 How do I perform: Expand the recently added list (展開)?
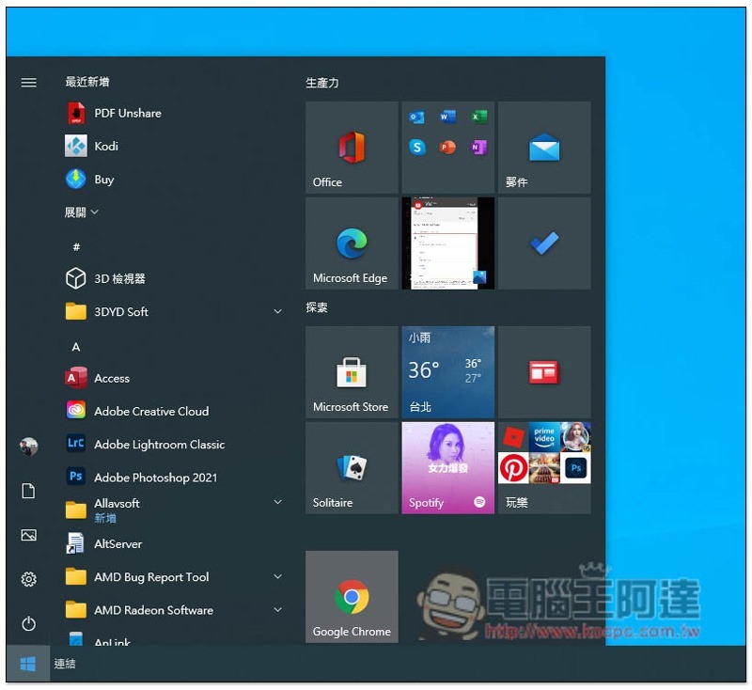pyautogui.click(x=82, y=212)
